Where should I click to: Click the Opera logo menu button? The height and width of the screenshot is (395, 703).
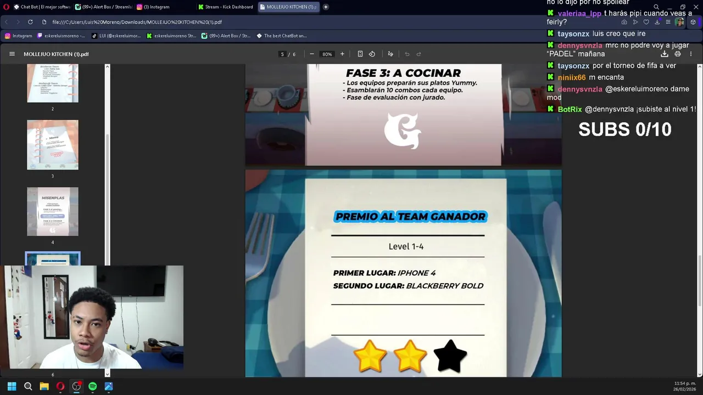6,7
